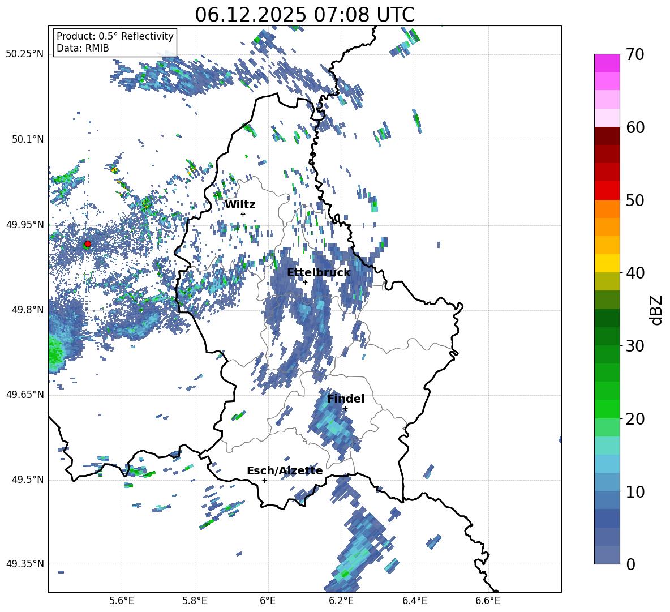Click the 5.8°E longitude label
This screenshot has height=612, width=670.
point(195,601)
